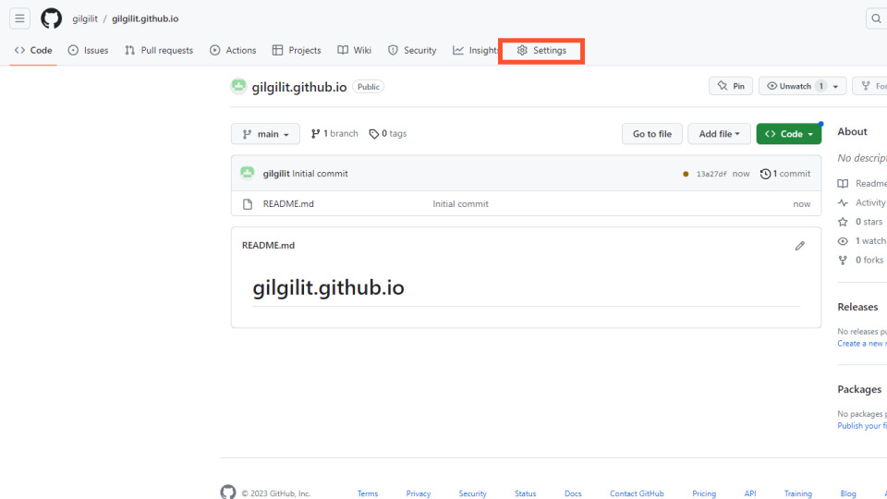This screenshot has height=499, width=887.
Task: Open the Terms footer link
Action: (x=368, y=493)
